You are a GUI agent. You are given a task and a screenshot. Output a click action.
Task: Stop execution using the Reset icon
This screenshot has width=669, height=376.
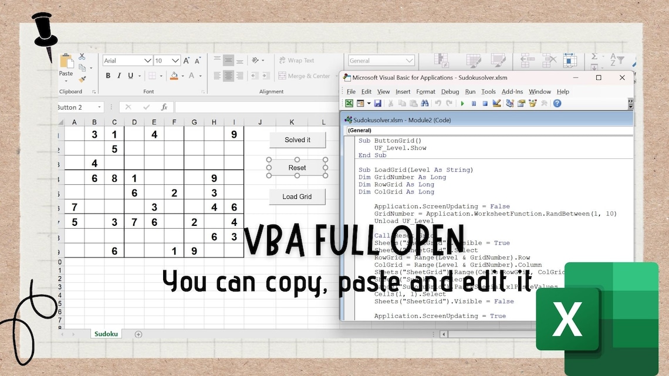485,103
